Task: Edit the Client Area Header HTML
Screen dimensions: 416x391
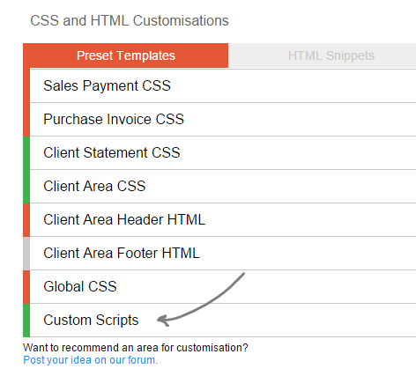Action: tap(223, 220)
